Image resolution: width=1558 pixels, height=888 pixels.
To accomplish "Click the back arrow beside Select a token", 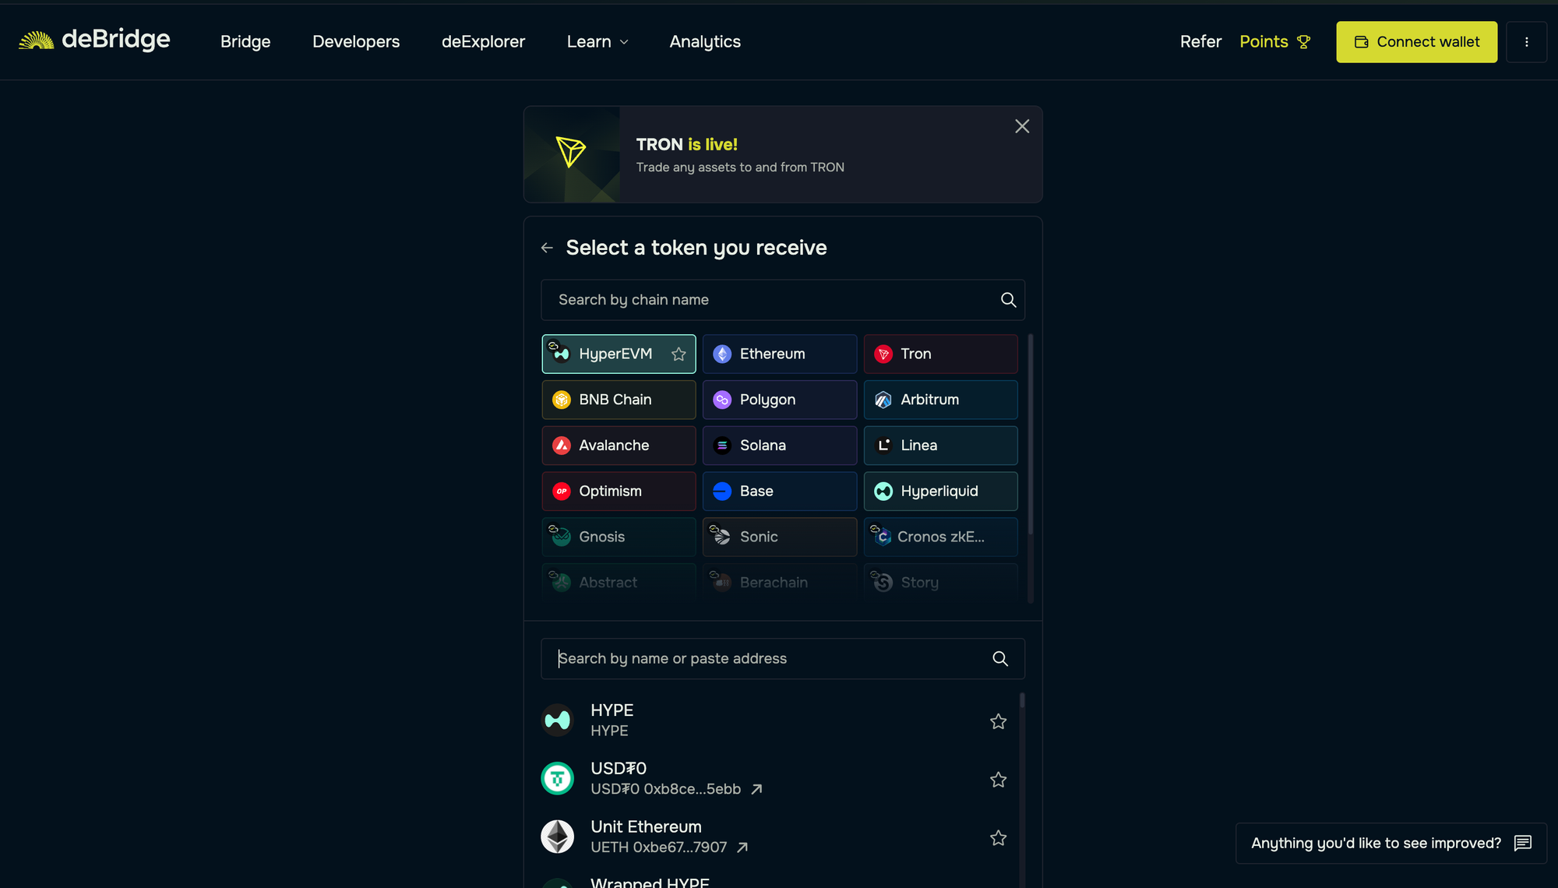I will (x=547, y=248).
